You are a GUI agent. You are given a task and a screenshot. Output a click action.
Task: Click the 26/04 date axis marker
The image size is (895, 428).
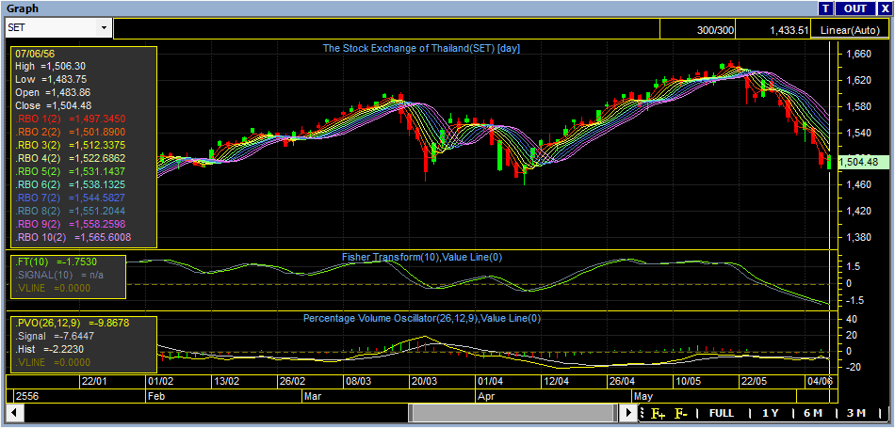(622, 381)
